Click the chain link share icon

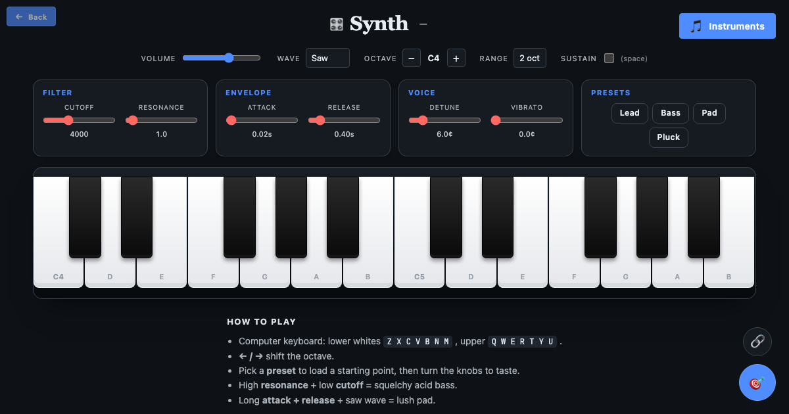tap(757, 341)
